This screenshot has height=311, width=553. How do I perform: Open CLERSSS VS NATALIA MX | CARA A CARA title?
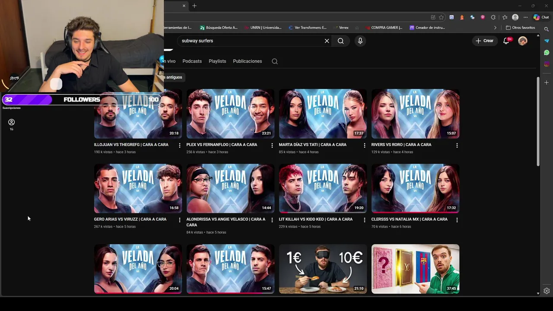click(x=409, y=219)
